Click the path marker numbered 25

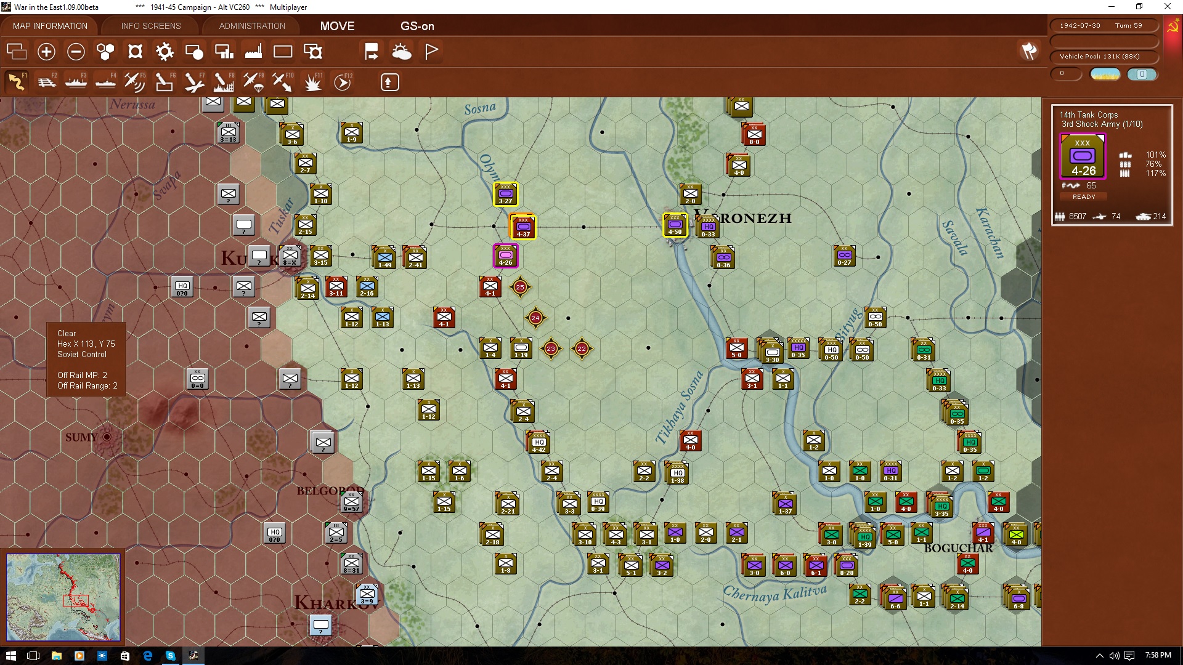click(x=520, y=287)
